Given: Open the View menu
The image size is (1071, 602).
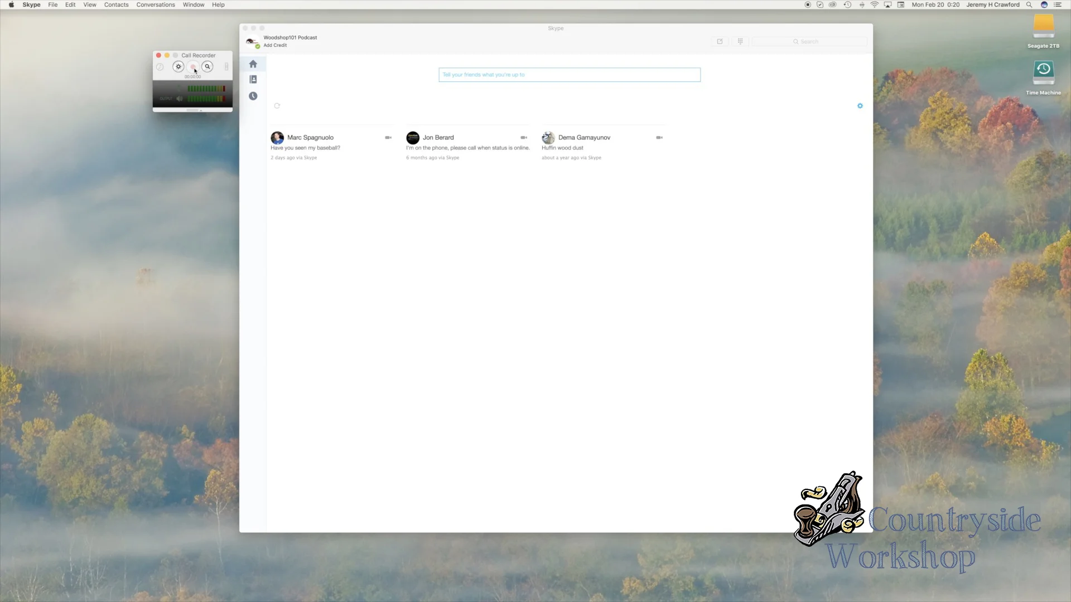Looking at the screenshot, I should pyautogui.click(x=90, y=4).
